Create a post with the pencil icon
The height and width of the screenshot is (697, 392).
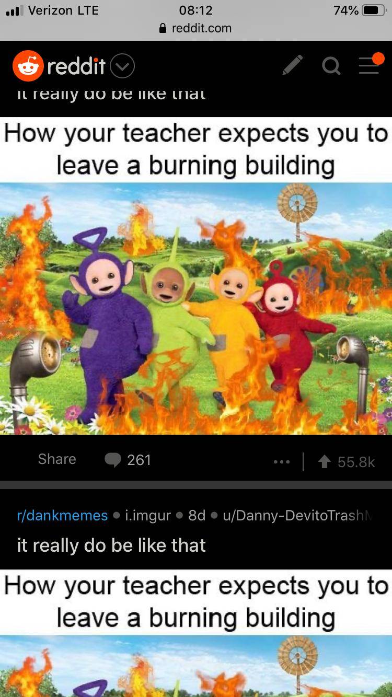pyautogui.click(x=292, y=65)
